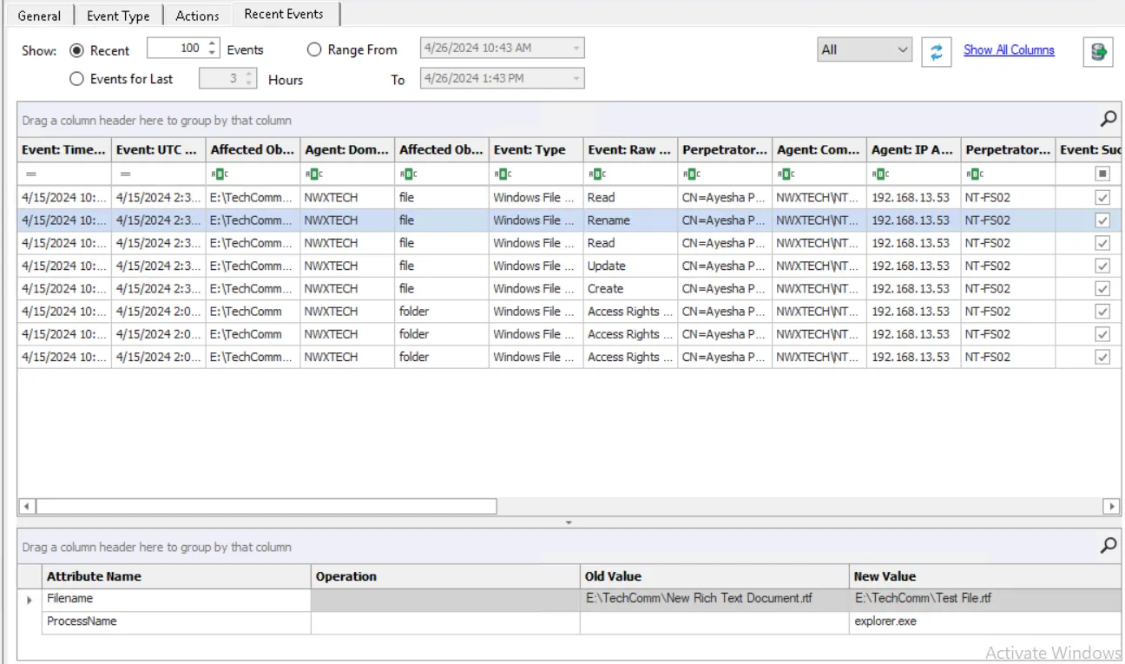Viewport: 1125px width, 664px height.
Task: Click the horizontal scrollbar right arrow
Action: pos(1111,506)
